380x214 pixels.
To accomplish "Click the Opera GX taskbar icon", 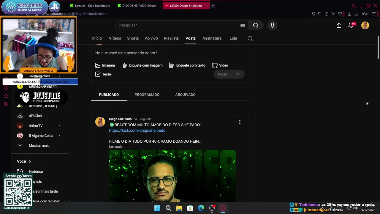I will [x=223, y=208].
